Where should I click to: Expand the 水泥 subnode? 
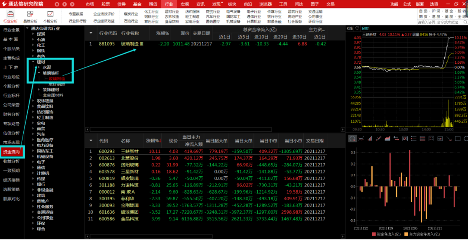(39, 68)
